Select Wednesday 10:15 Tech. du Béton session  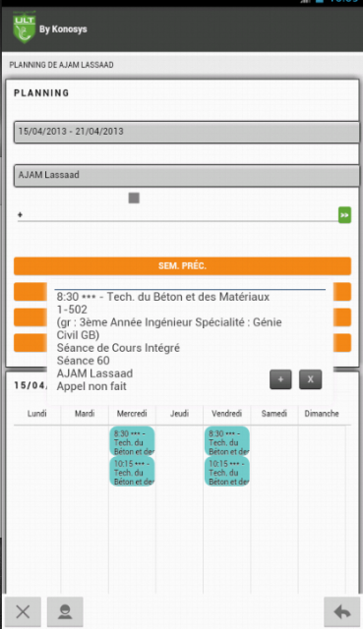132,472
